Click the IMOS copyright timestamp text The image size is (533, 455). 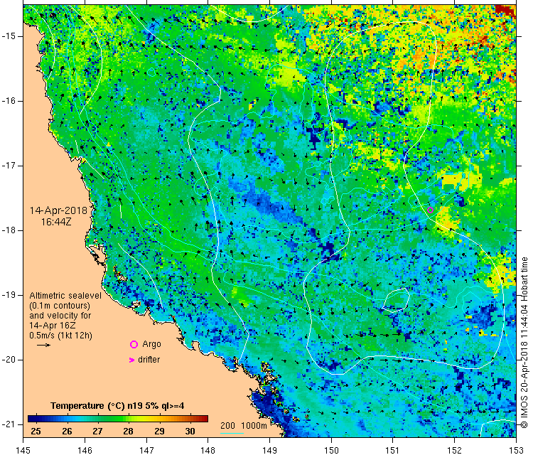tap(524, 343)
